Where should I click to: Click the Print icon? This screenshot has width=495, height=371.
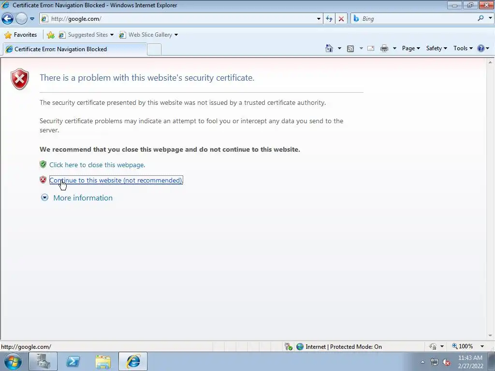tap(384, 48)
